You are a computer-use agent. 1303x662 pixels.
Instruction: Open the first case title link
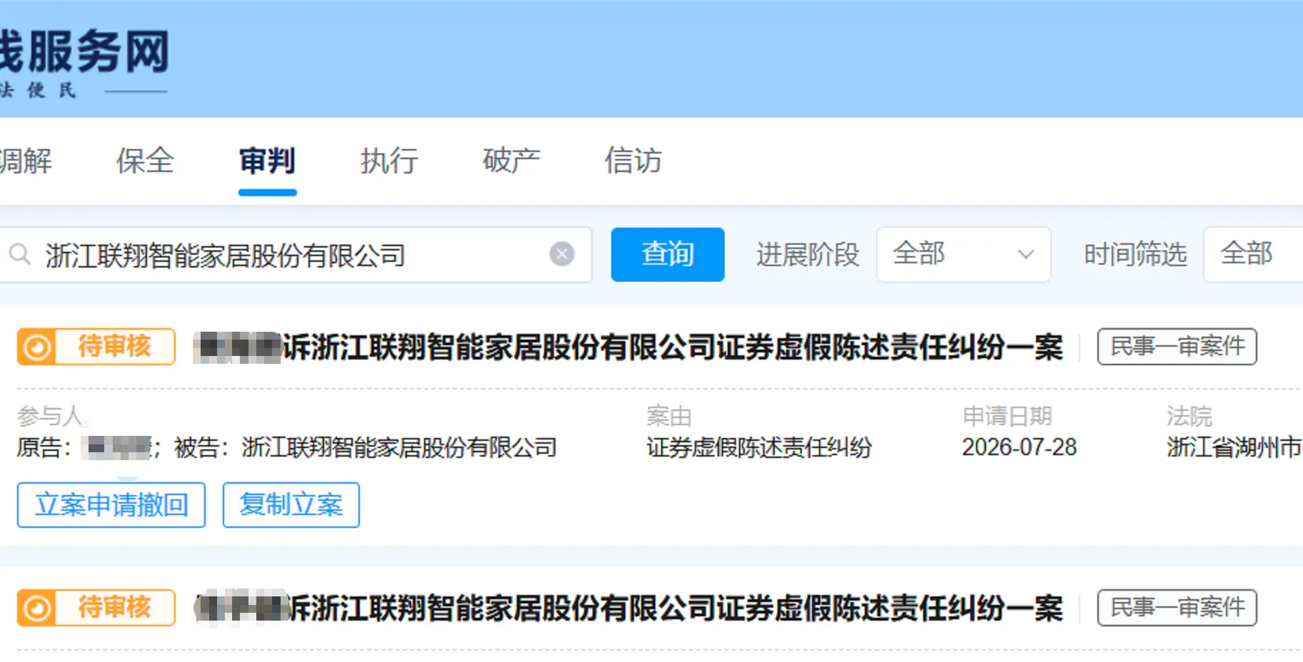tap(628, 347)
